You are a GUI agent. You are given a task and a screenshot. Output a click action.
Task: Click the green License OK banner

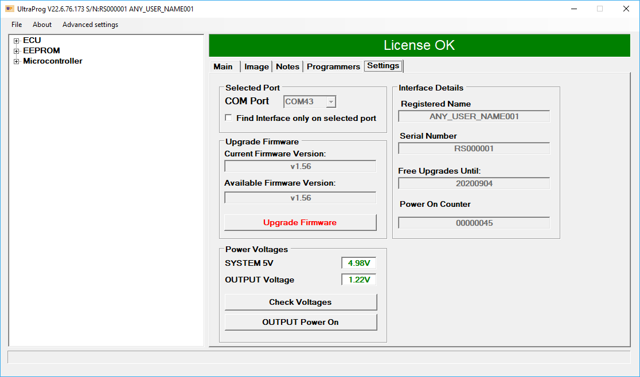[x=419, y=45]
